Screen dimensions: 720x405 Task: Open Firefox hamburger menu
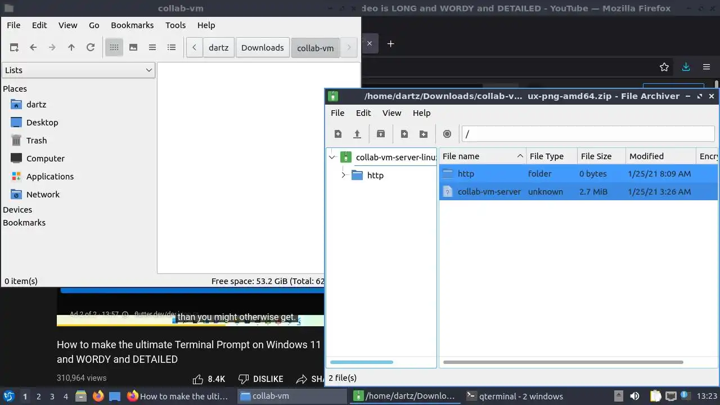706,67
